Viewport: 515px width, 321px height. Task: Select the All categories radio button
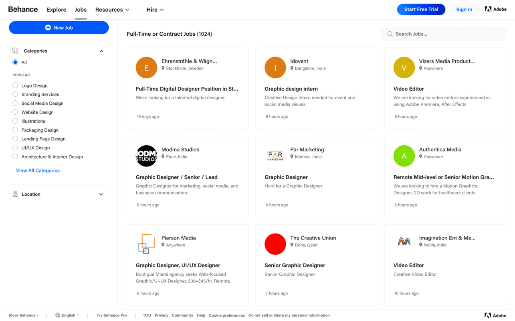click(15, 62)
